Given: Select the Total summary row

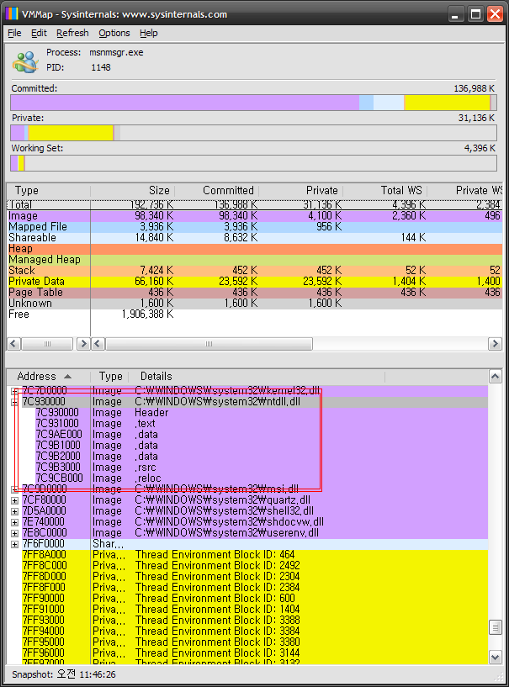Looking at the screenshot, I should coord(254,205).
